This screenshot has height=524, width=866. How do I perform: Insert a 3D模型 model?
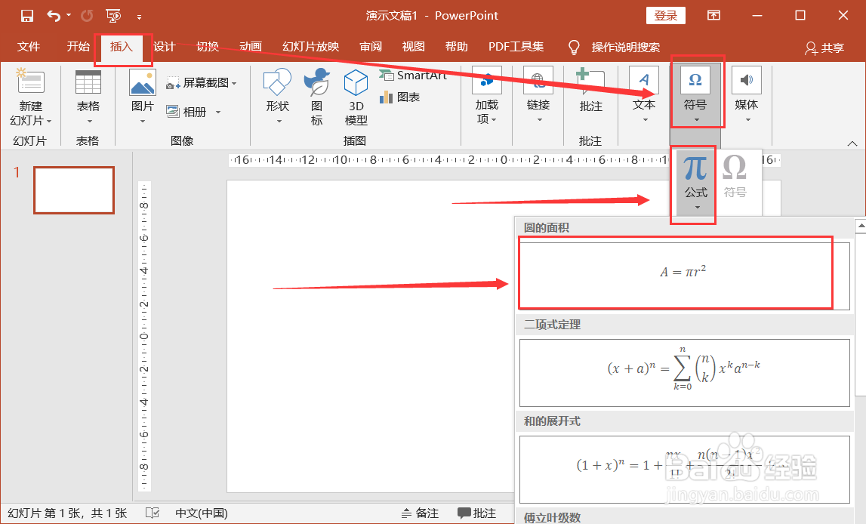[356, 97]
